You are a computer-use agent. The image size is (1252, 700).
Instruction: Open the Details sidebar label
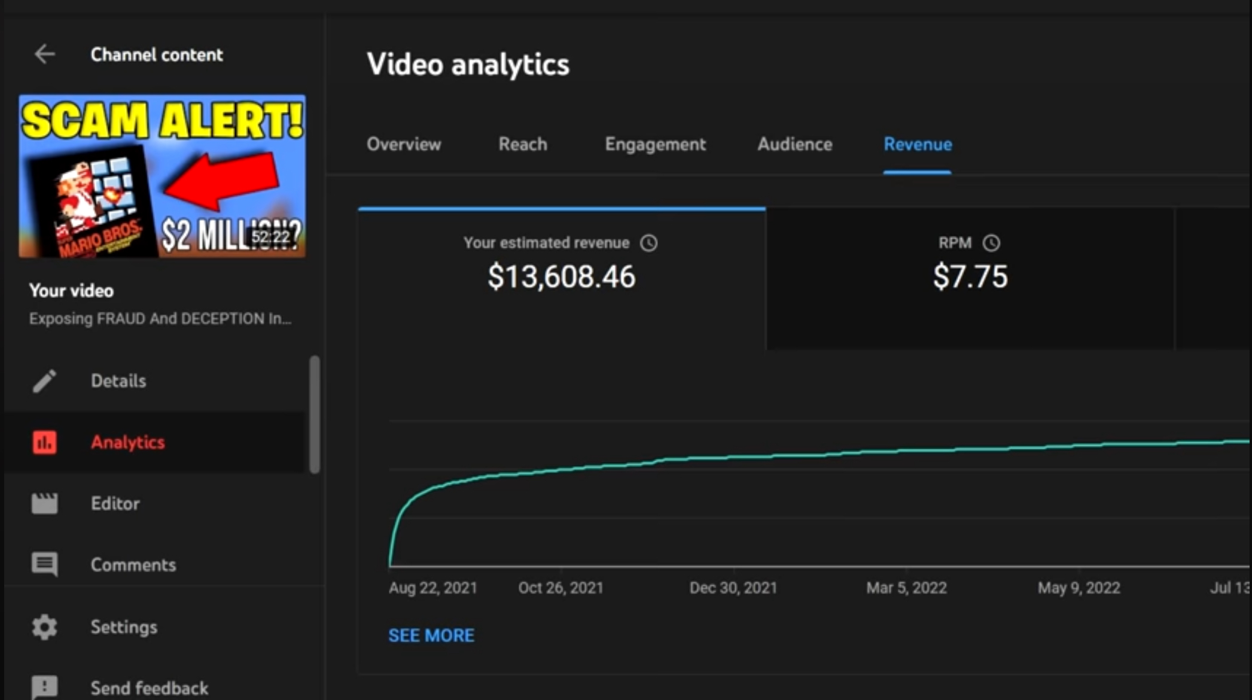tap(118, 381)
